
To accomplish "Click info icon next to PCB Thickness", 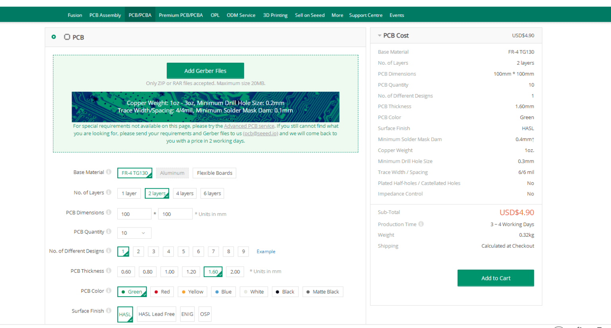I will pyautogui.click(x=109, y=271).
